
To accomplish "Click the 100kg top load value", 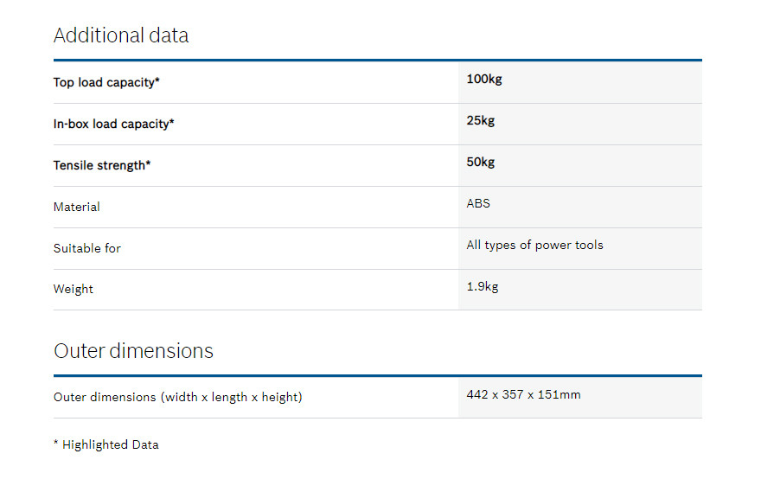I will coord(484,79).
